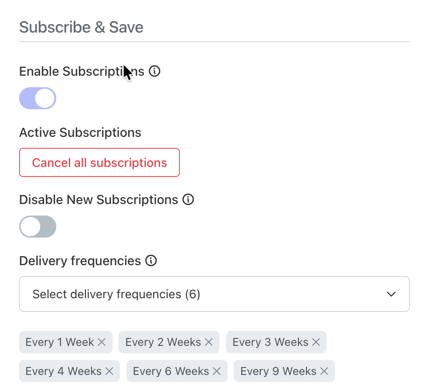The image size is (429, 391).
Task: Remove the Every 3 Weeks tag
Action: click(x=316, y=342)
